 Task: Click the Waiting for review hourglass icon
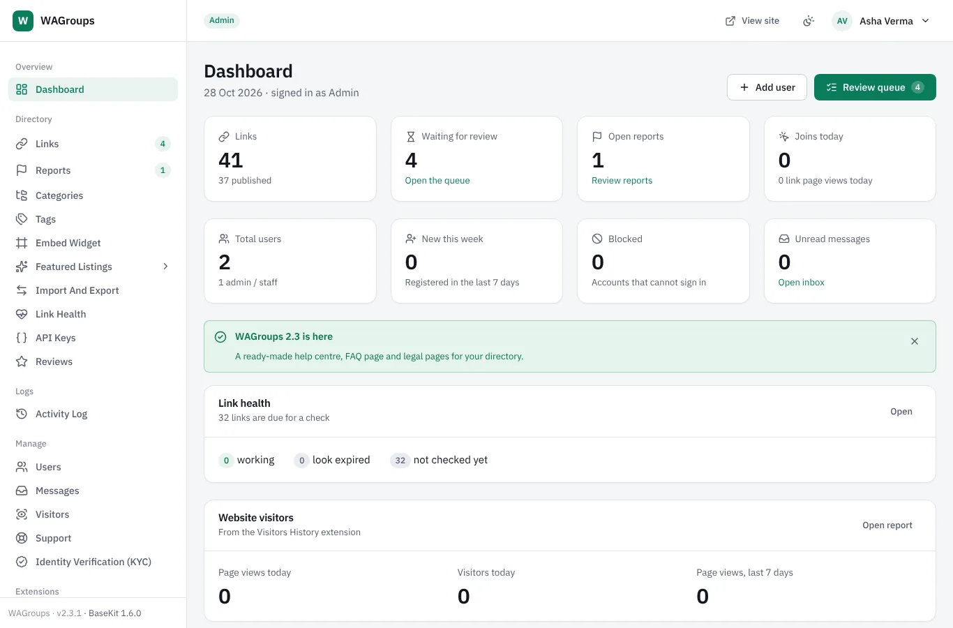click(x=411, y=137)
